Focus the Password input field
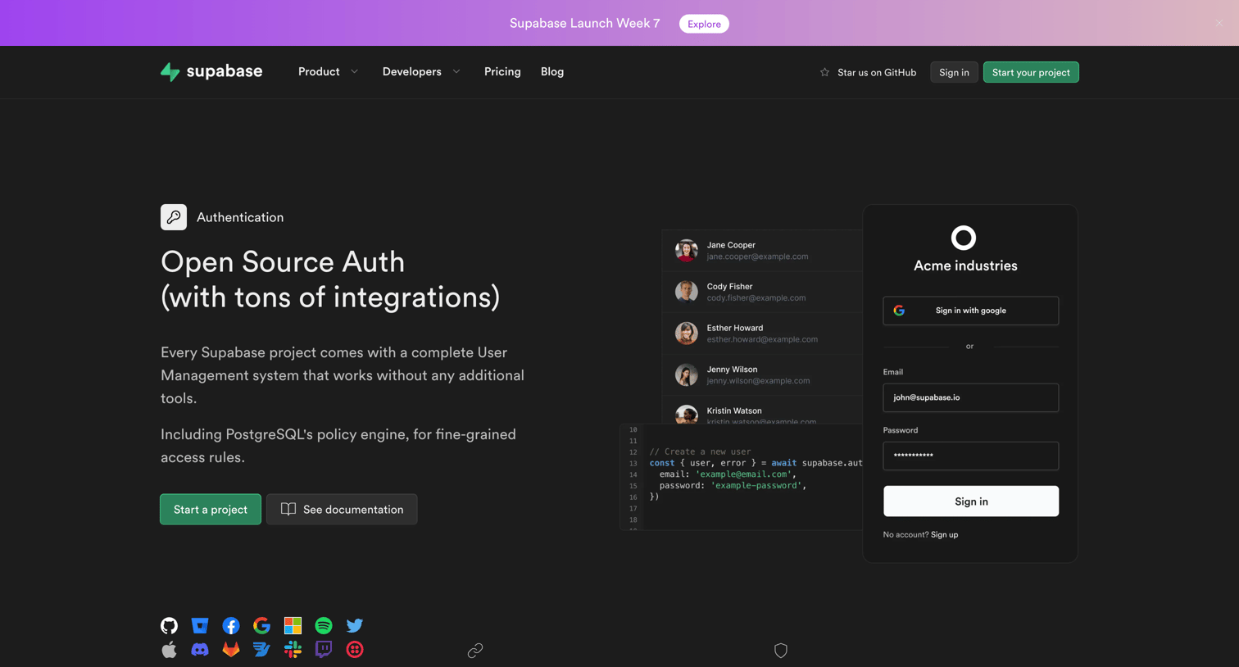The height and width of the screenshot is (667, 1239). coord(971,456)
